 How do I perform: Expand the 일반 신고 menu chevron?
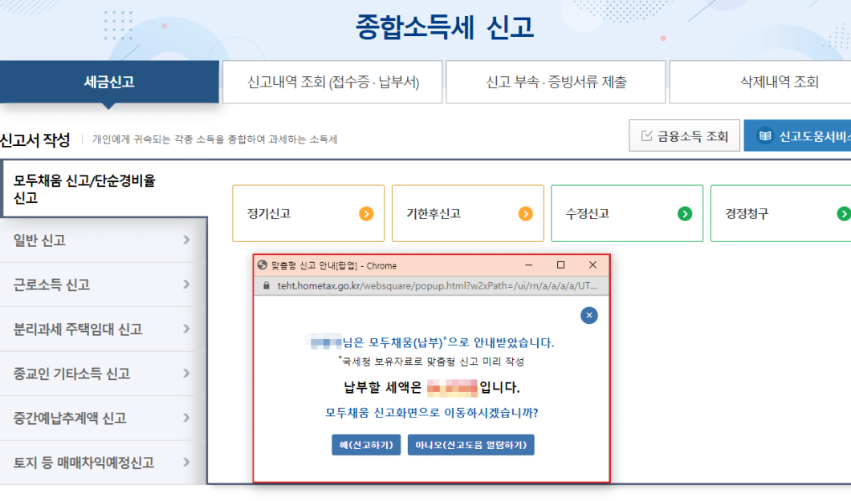click(x=186, y=239)
